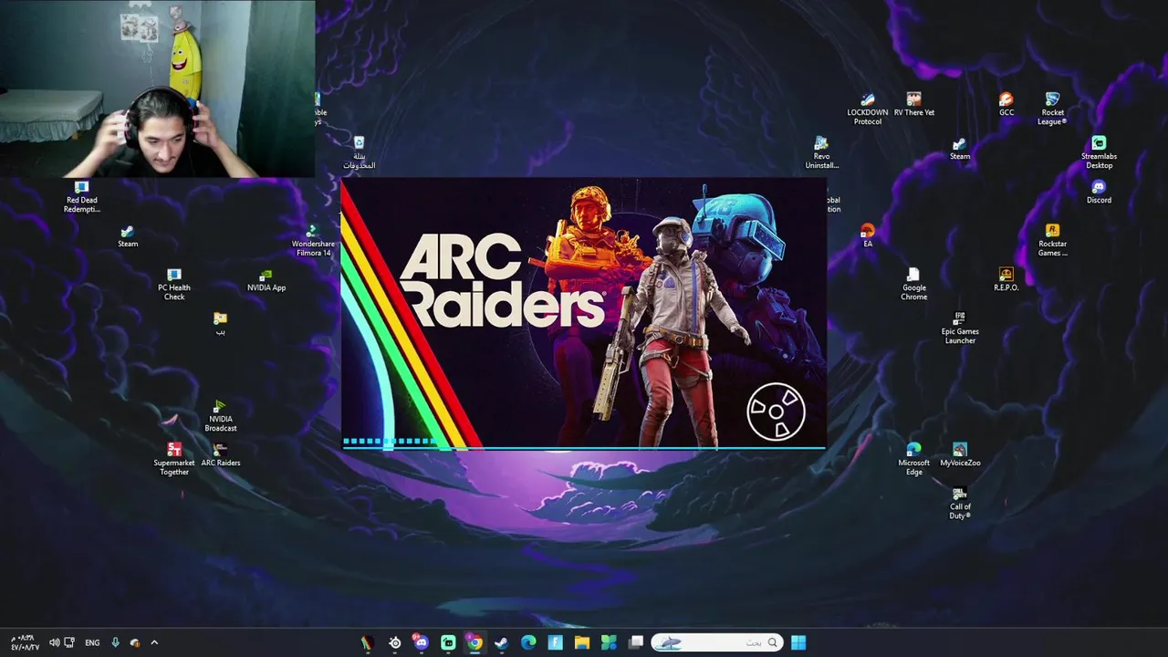Open the Epic Games Launcher shortcut
This screenshot has width=1168, height=657.
click(x=960, y=328)
